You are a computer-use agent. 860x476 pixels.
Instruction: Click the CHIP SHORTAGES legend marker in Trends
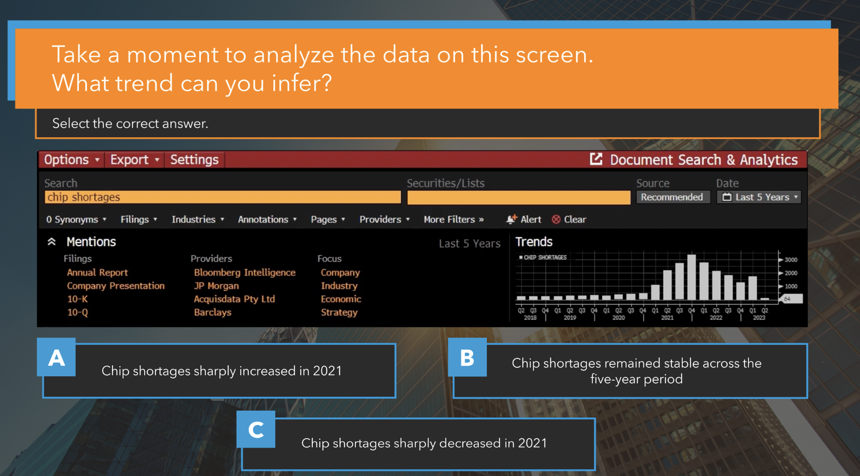521,257
